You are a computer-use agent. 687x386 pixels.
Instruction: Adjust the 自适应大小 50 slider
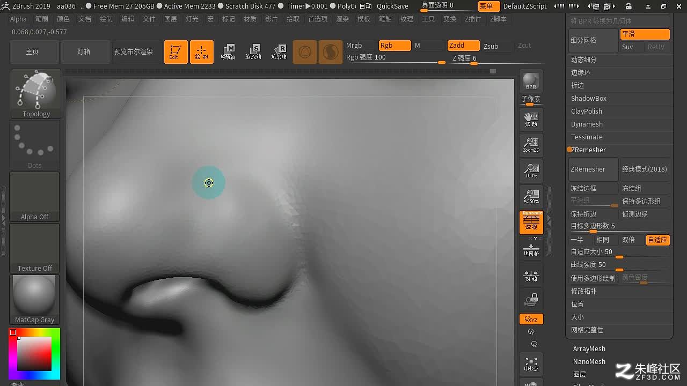pyautogui.click(x=619, y=253)
